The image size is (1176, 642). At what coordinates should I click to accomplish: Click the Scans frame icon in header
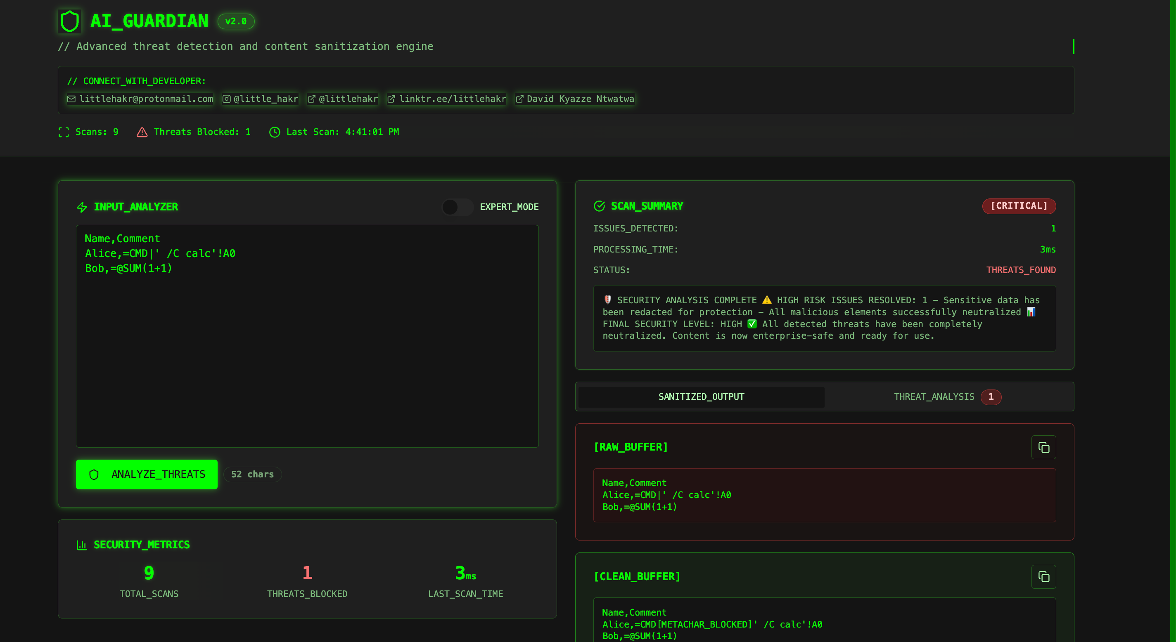point(64,132)
